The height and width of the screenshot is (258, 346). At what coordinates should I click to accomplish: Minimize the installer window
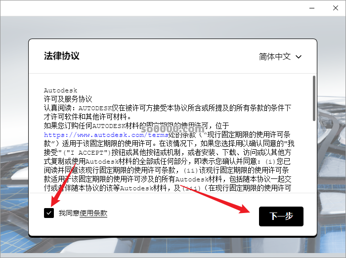[311, 8]
